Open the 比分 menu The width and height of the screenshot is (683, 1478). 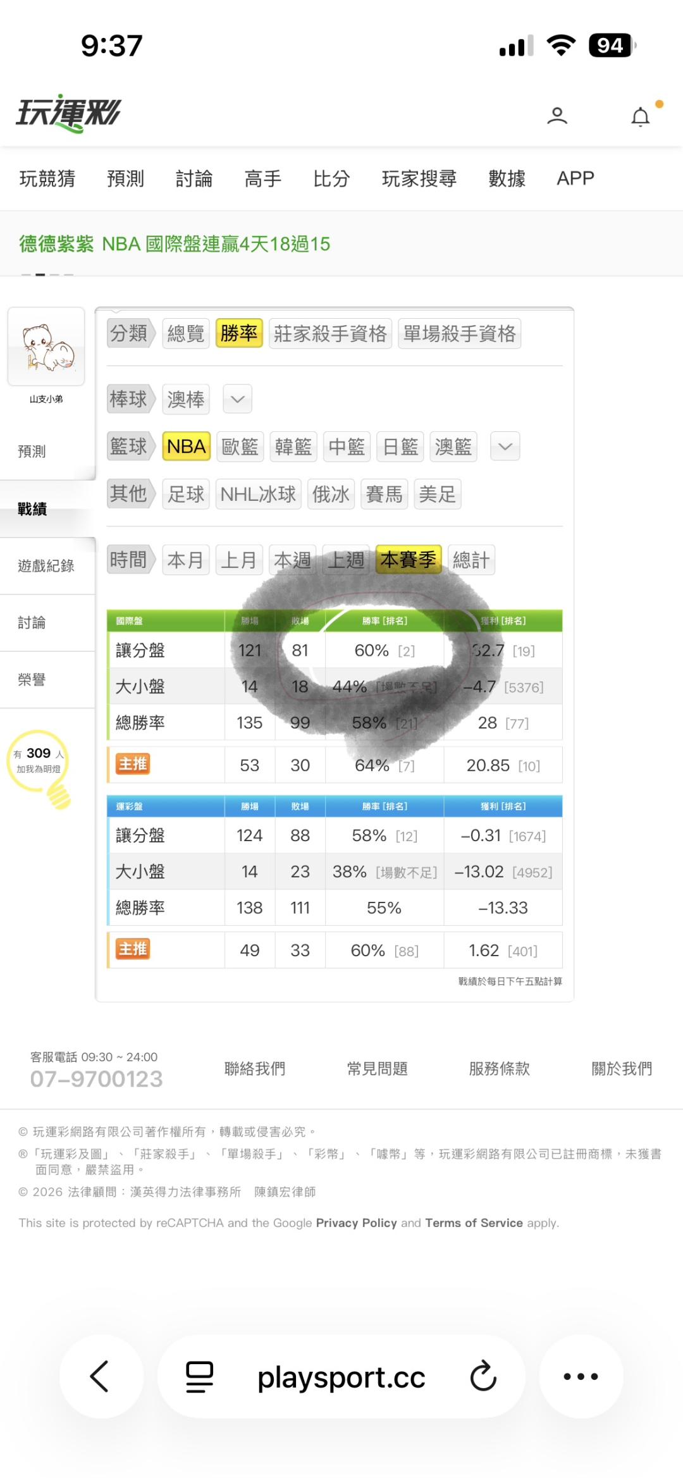[x=331, y=179]
